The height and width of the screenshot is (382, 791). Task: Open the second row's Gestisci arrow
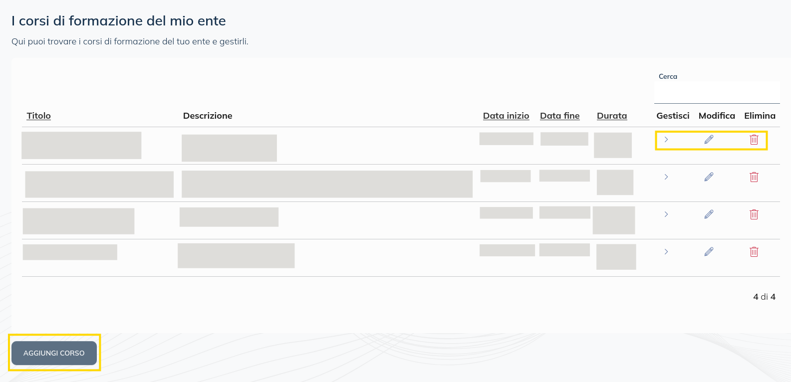pos(666,177)
